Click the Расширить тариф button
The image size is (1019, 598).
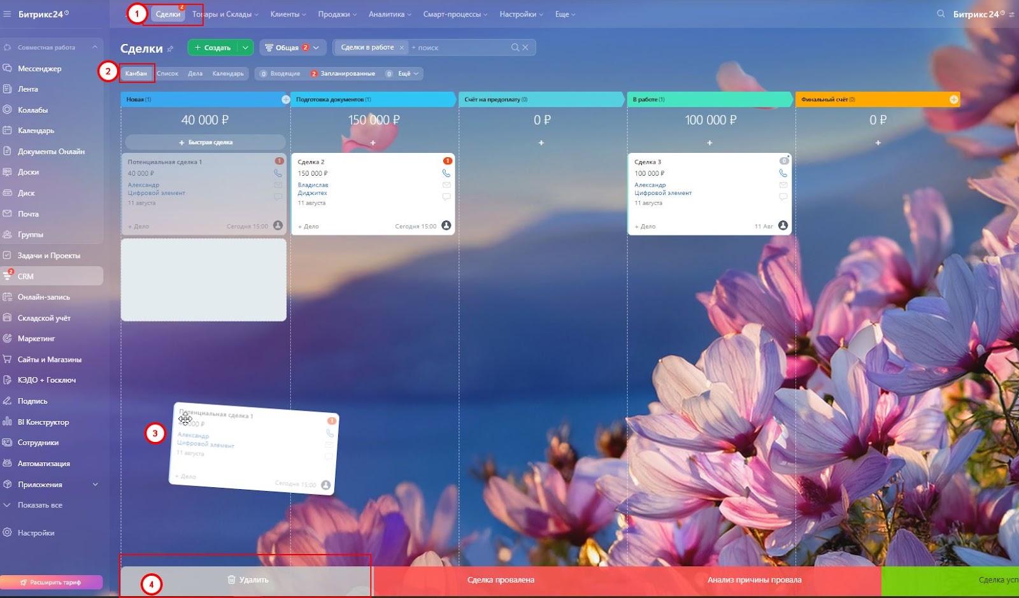(x=51, y=582)
